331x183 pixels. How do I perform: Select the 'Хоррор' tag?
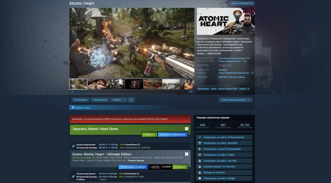coord(242,89)
